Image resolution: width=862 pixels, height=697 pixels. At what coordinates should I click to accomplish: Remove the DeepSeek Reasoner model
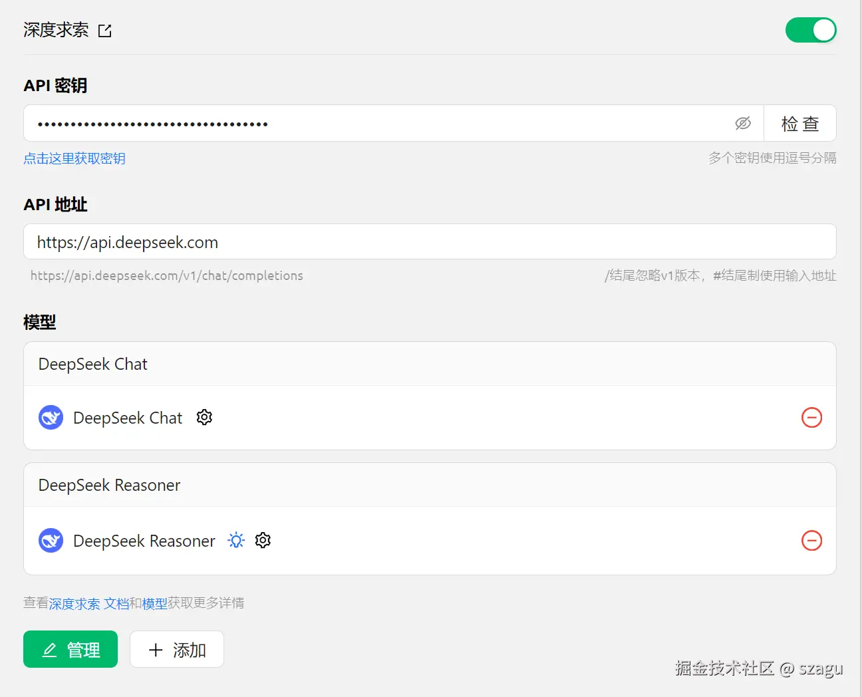click(811, 540)
